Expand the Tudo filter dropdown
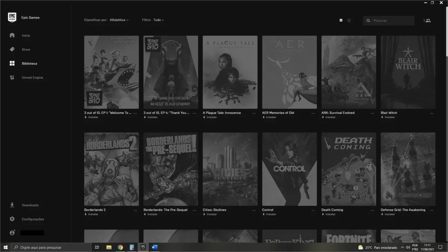 [x=159, y=20]
